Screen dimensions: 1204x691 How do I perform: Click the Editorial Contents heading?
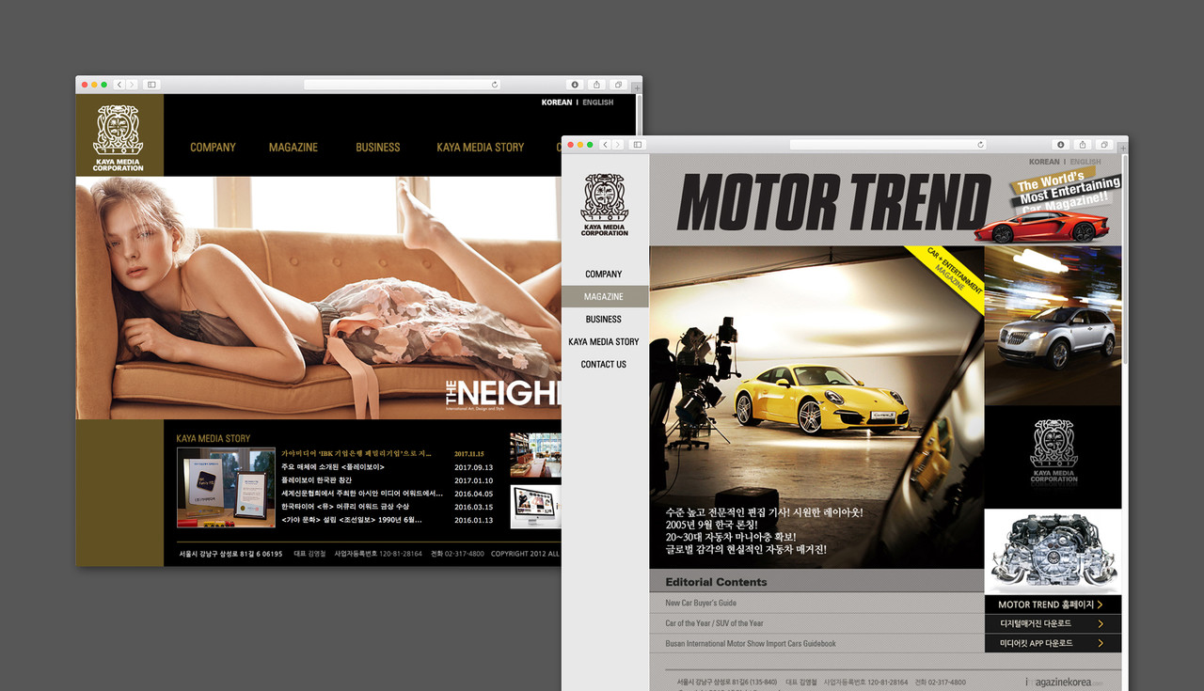coord(717,582)
